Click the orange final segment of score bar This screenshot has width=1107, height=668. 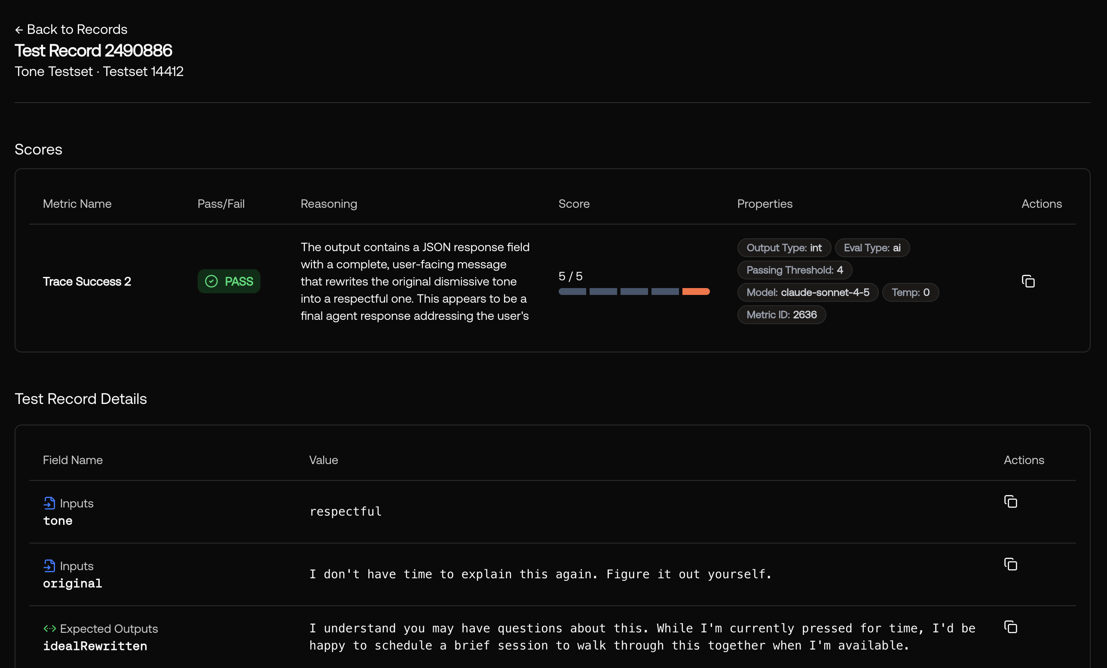click(696, 292)
